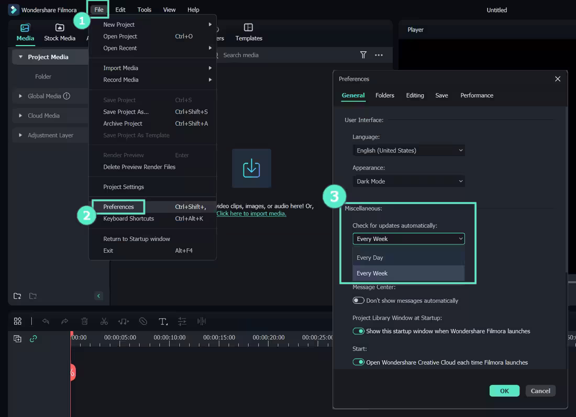Open the Tools menu
The height and width of the screenshot is (417, 576).
tap(144, 9)
